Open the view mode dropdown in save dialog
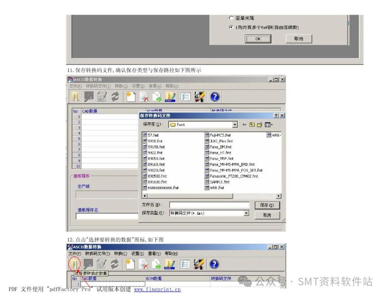Screen dimensions: 385x297 (268, 125)
